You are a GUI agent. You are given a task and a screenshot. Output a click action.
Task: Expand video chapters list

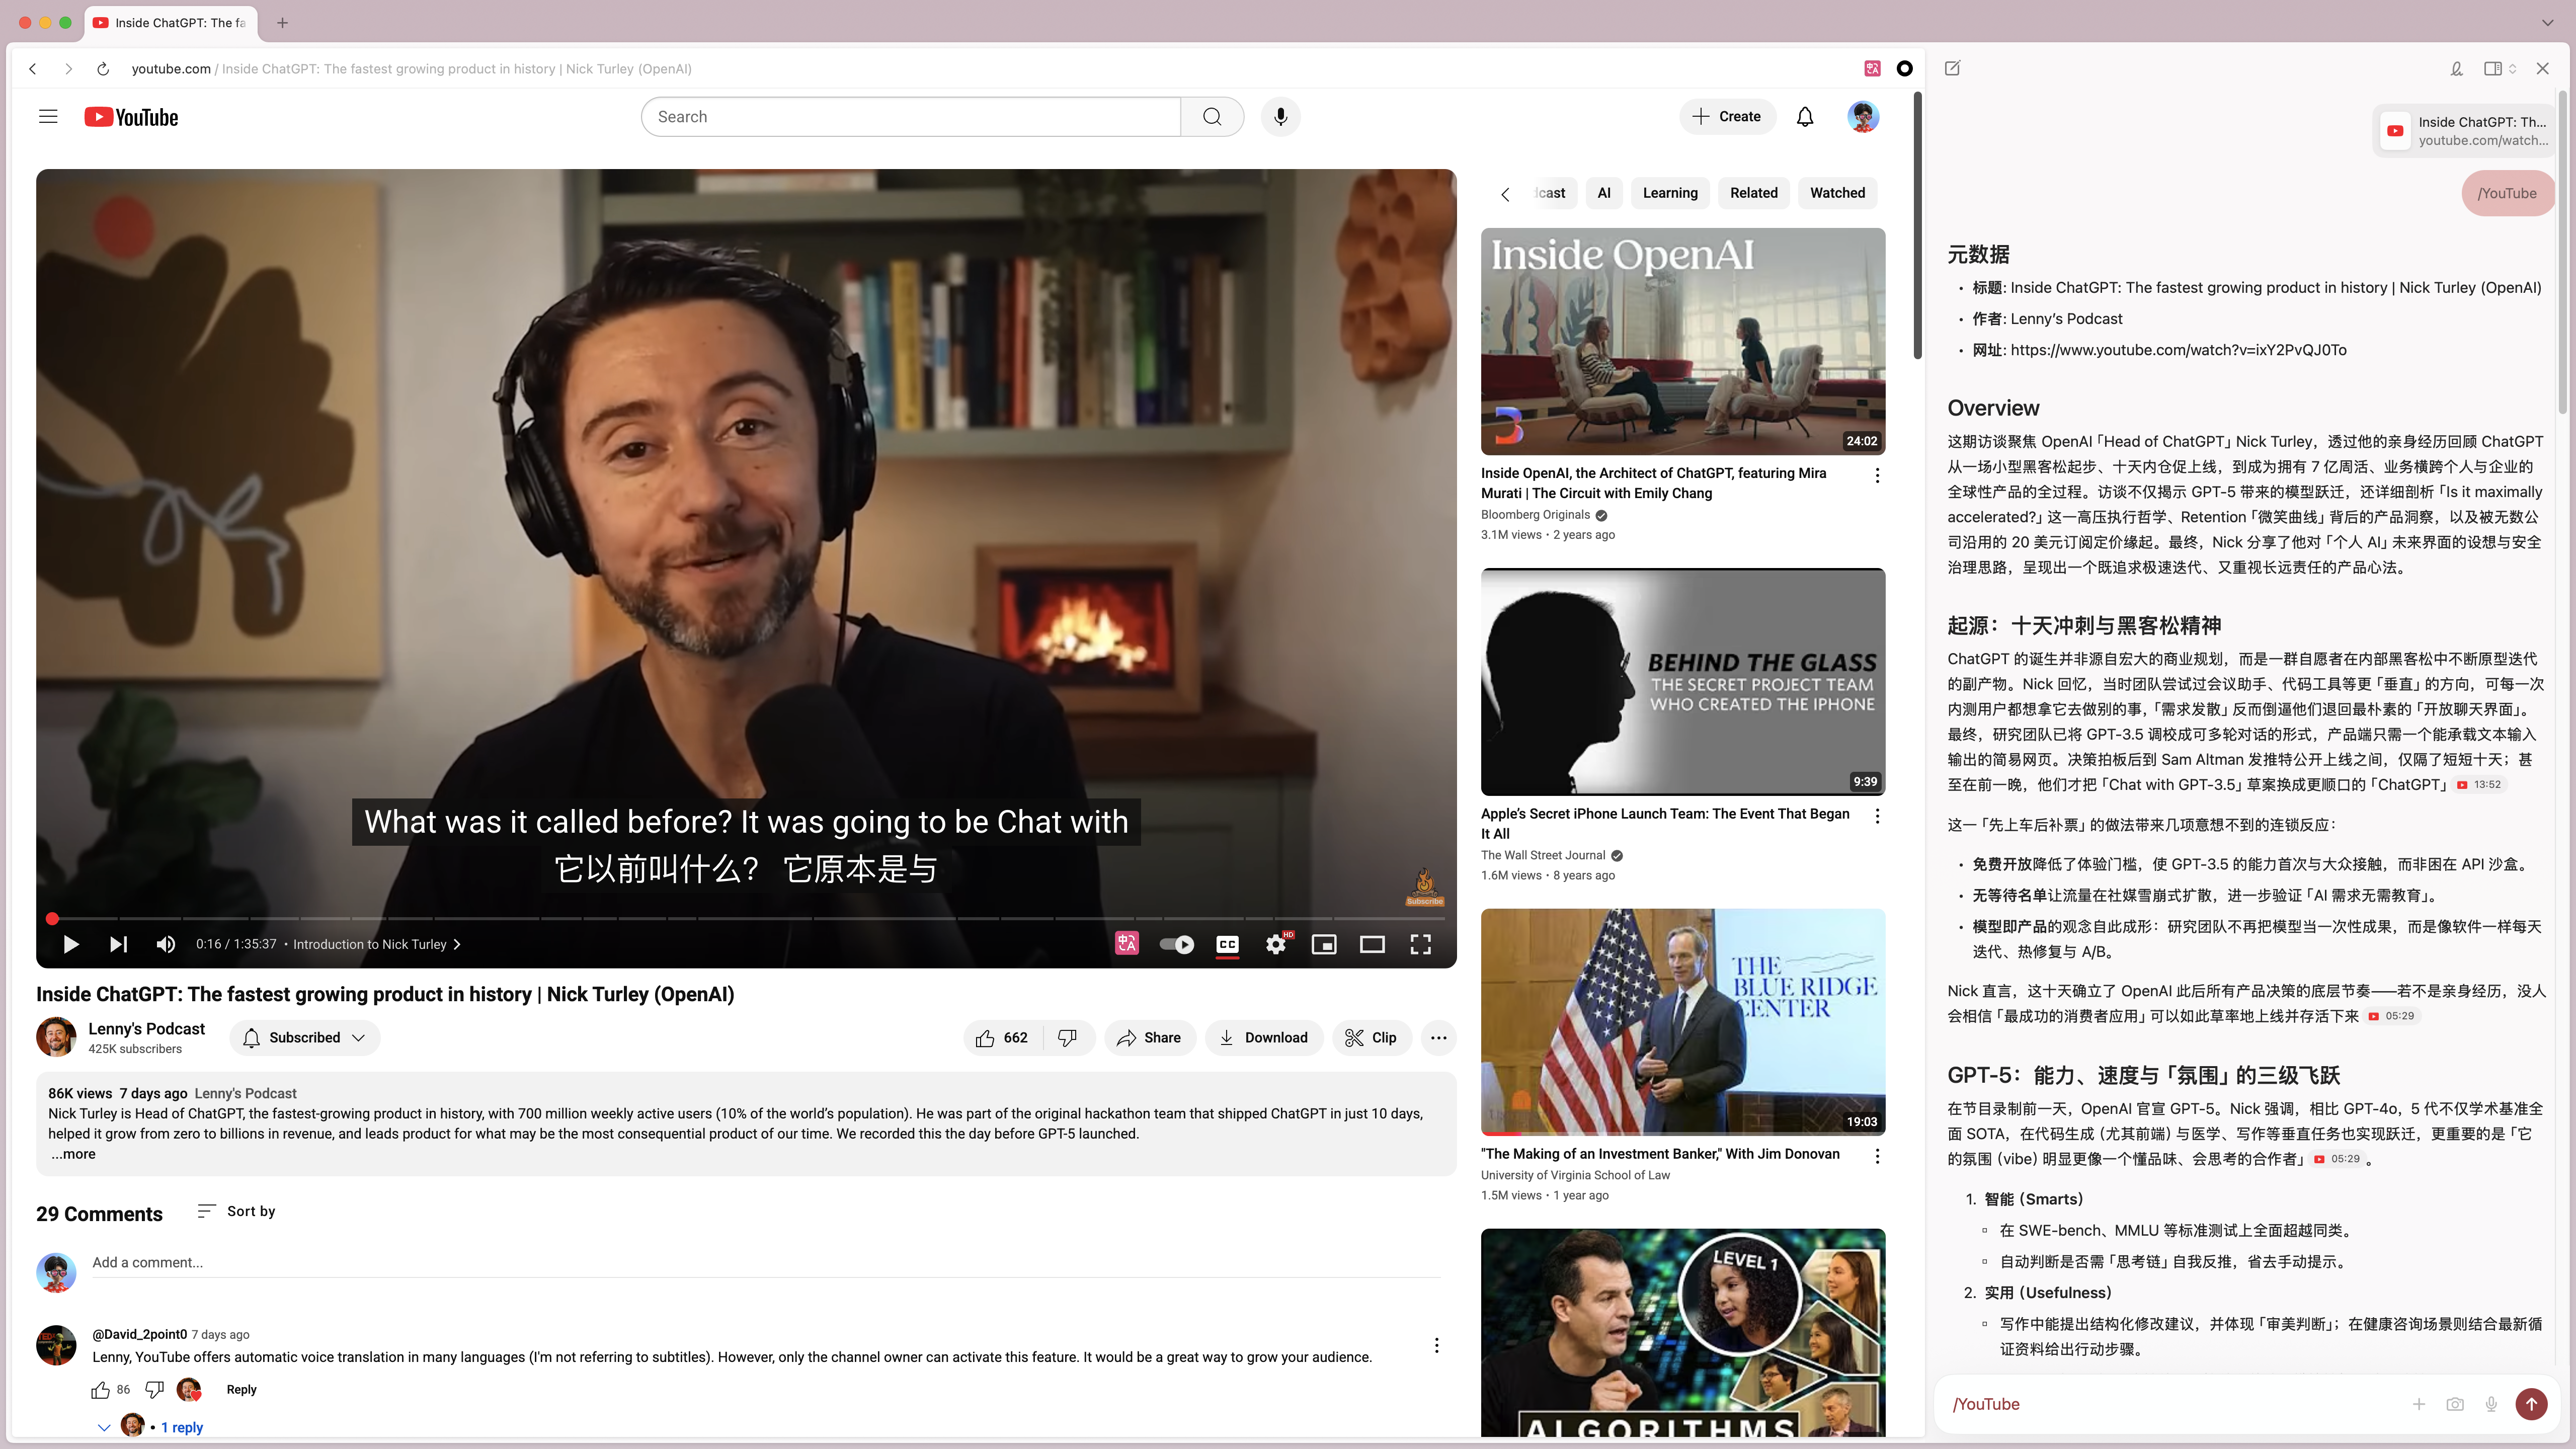pos(377,944)
